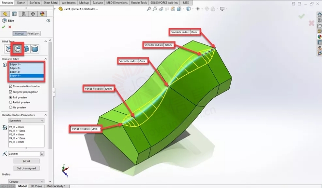Select the Full Round Fillet type icon
The image size is (322, 188).
(35, 49)
